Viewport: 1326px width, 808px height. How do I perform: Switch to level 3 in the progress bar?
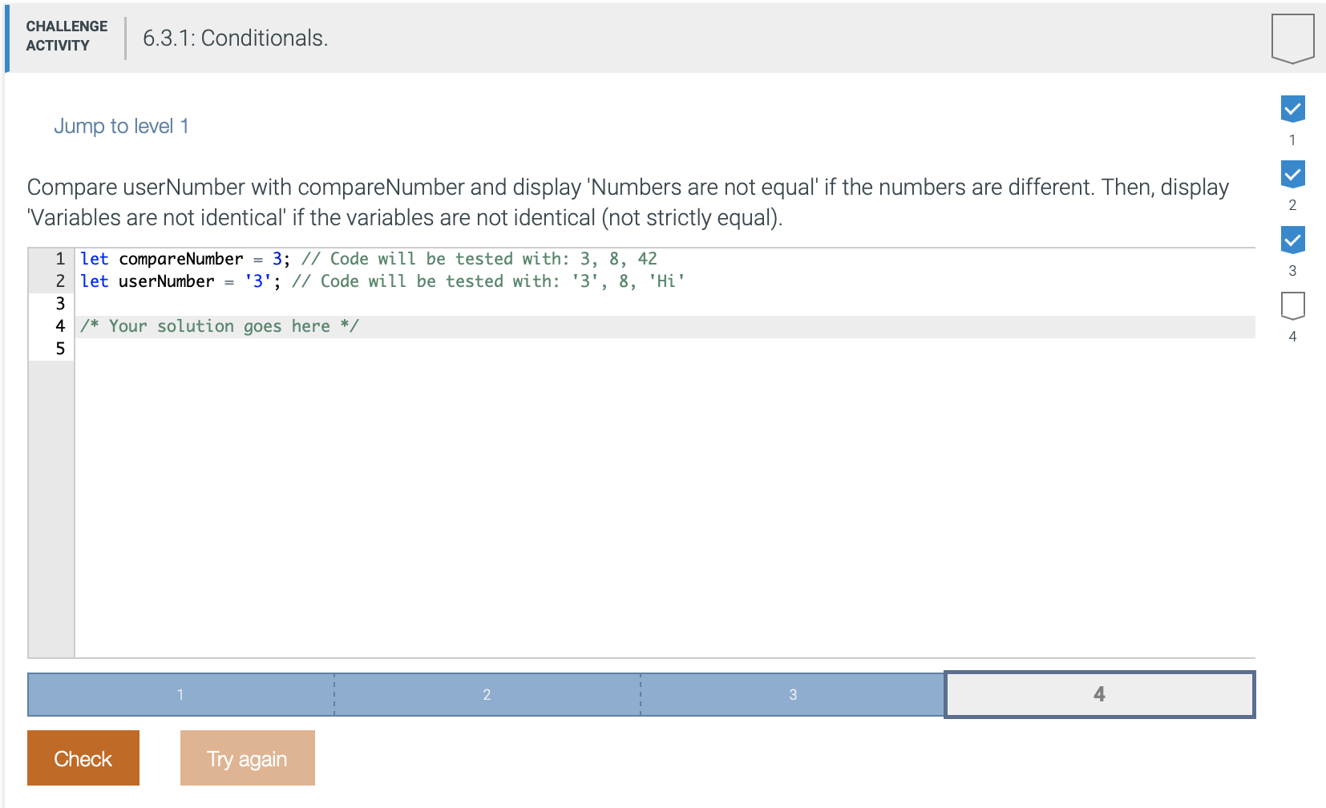pos(792,694)
